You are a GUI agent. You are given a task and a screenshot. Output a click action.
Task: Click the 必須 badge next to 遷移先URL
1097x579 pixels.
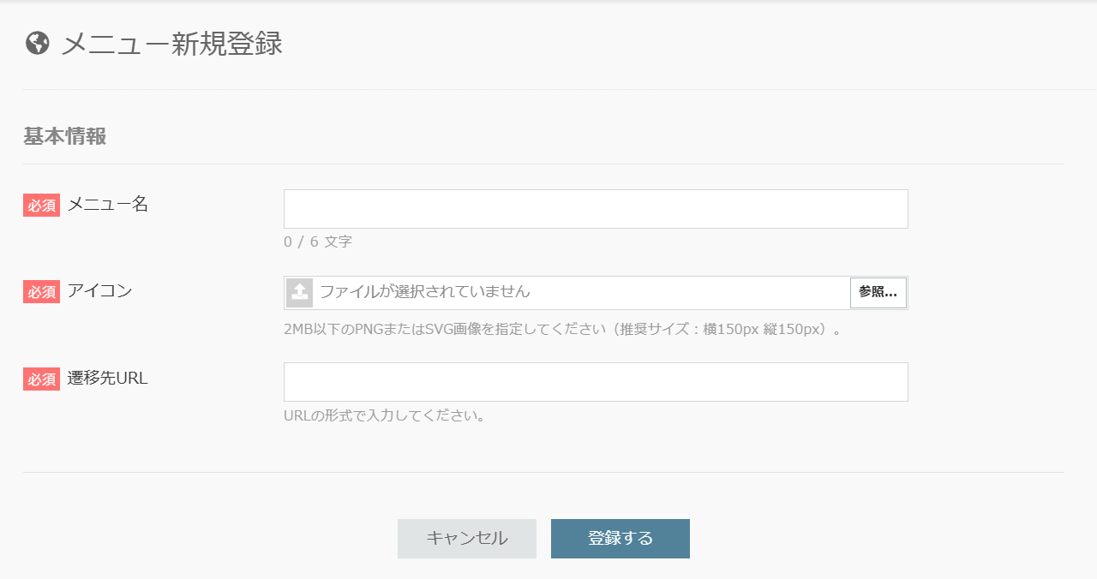(41, 378)
